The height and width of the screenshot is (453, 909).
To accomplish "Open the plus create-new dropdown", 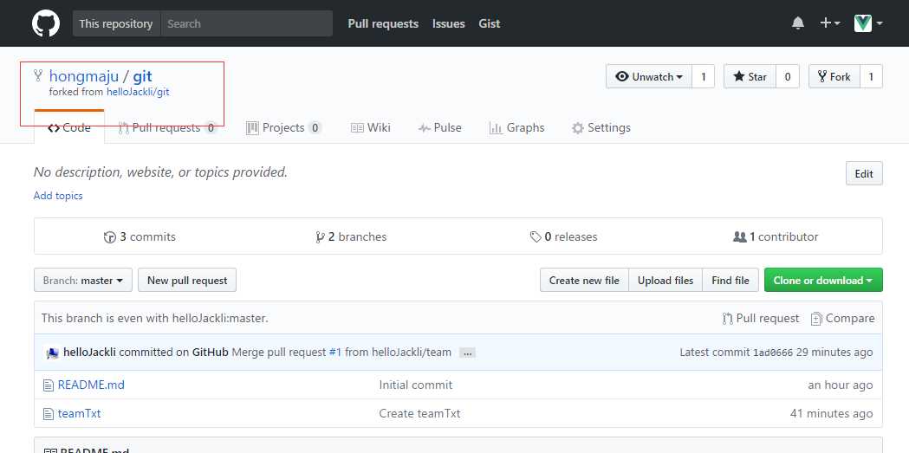I will pos(829,23).
